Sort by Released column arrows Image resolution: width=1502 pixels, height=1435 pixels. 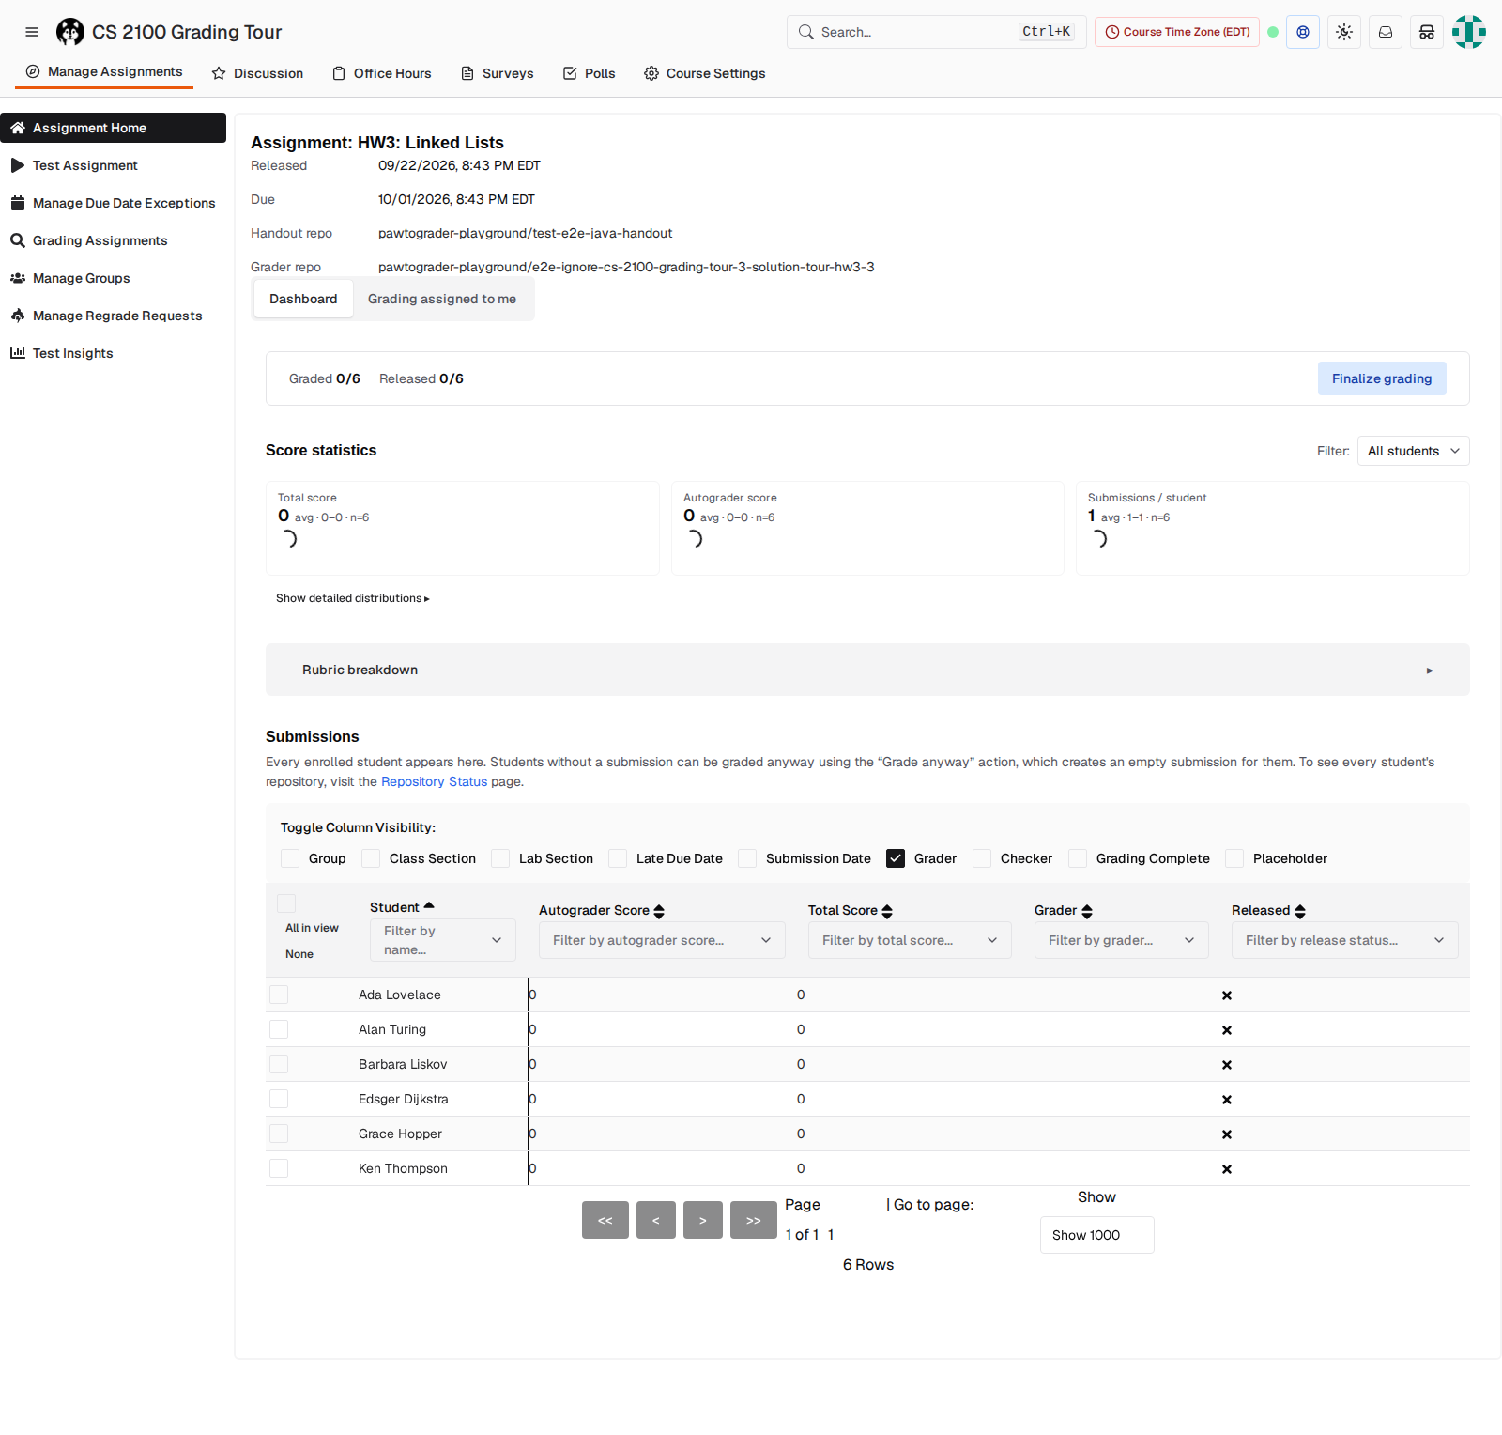pyautogui.click(x=1300, y=911)
